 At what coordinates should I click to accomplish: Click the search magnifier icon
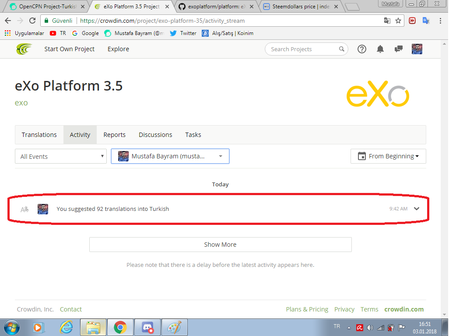tap(342, 49)
